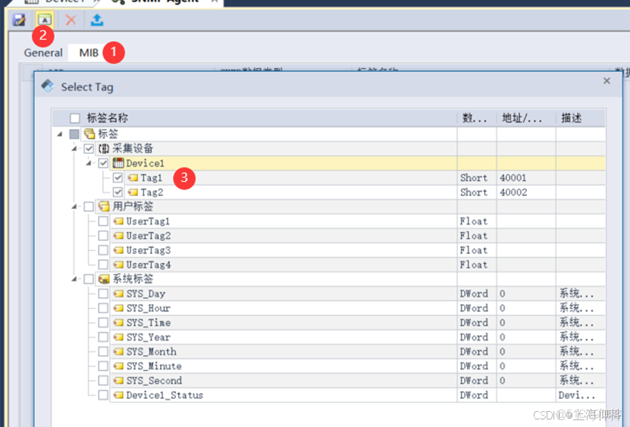This screenshot has height=427, width=630.
Task: Click the 采集设备 node icon
Action: coord(104,149)
